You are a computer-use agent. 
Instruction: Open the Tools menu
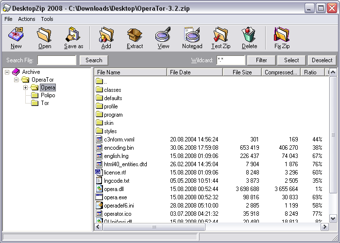click(x=47, y=19)
